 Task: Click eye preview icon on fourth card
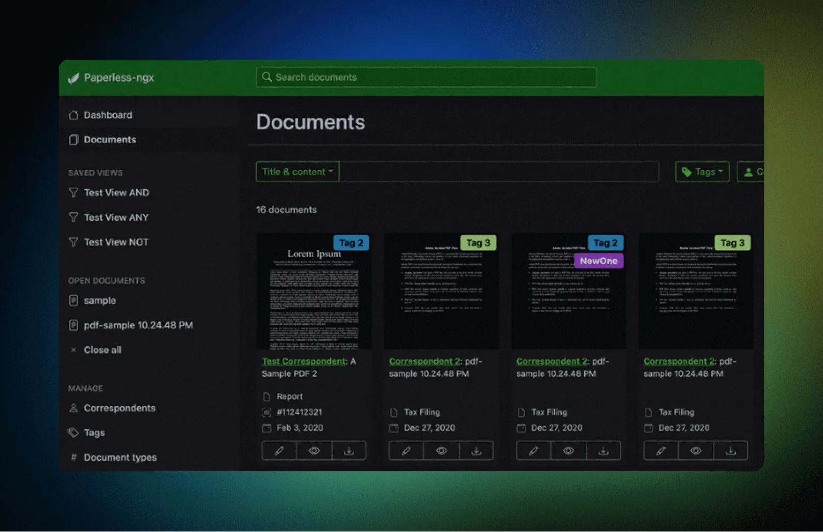tap(695, 450)
